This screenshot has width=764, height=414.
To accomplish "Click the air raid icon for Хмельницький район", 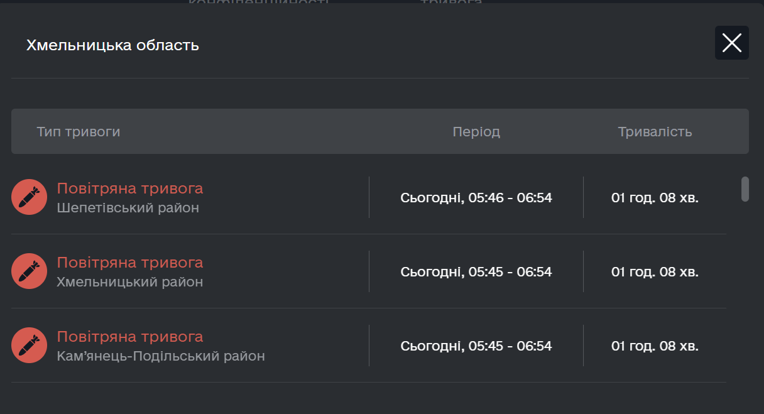I will [x=29, y=271].
